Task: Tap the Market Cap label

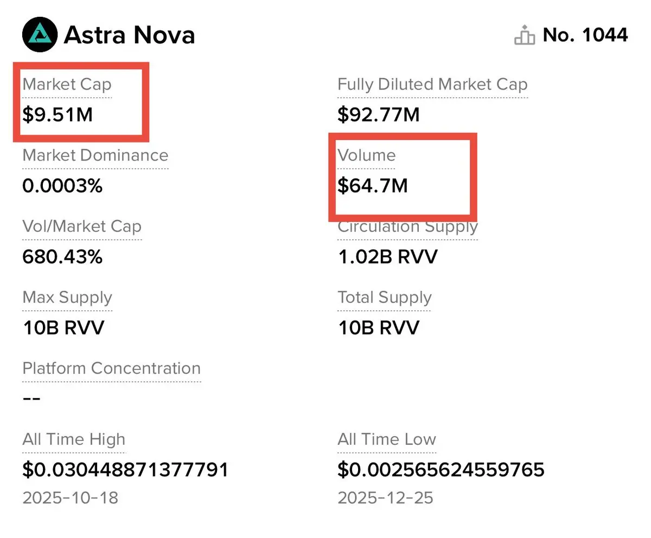Action: click(x=67, y=85)
